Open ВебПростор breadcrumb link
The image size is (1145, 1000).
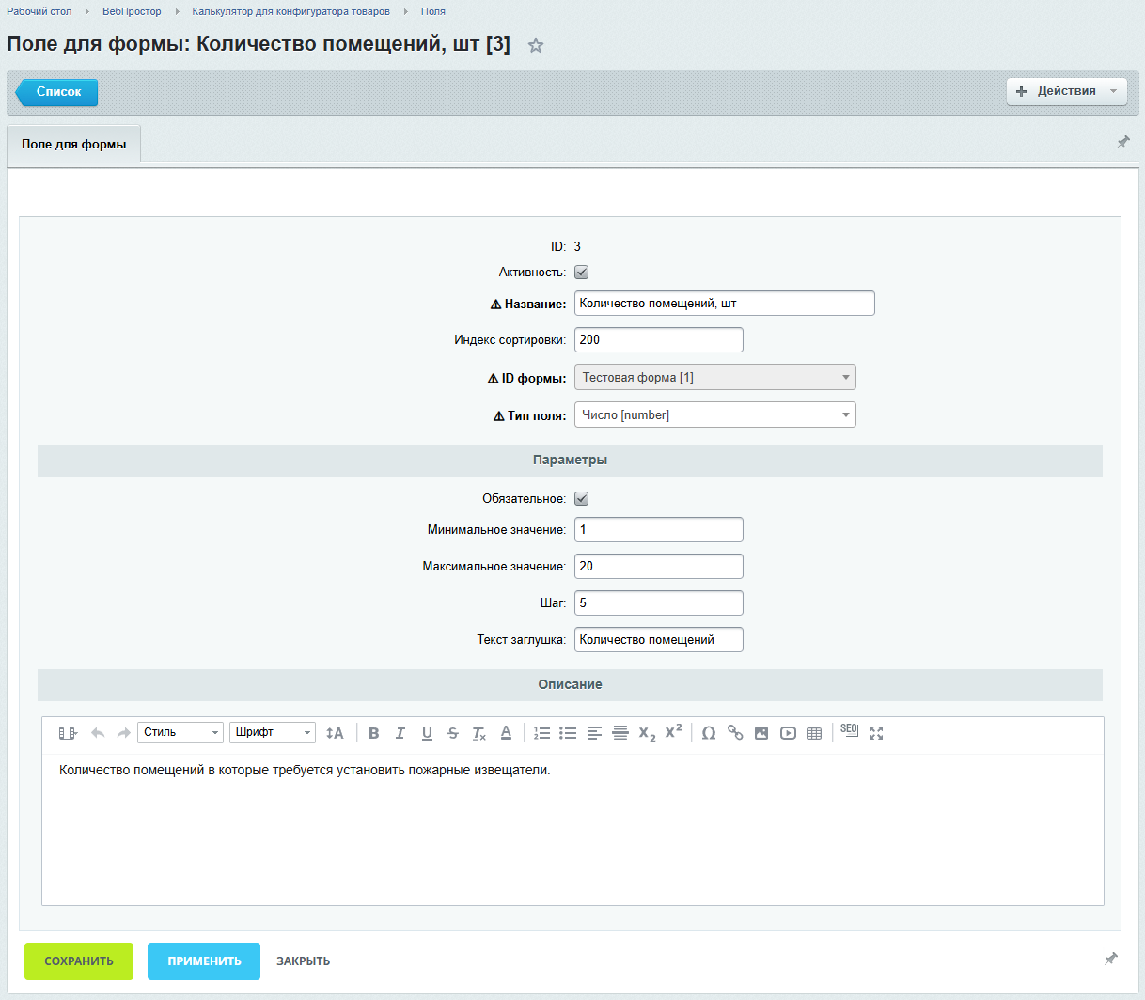click(x=132, y=11)
